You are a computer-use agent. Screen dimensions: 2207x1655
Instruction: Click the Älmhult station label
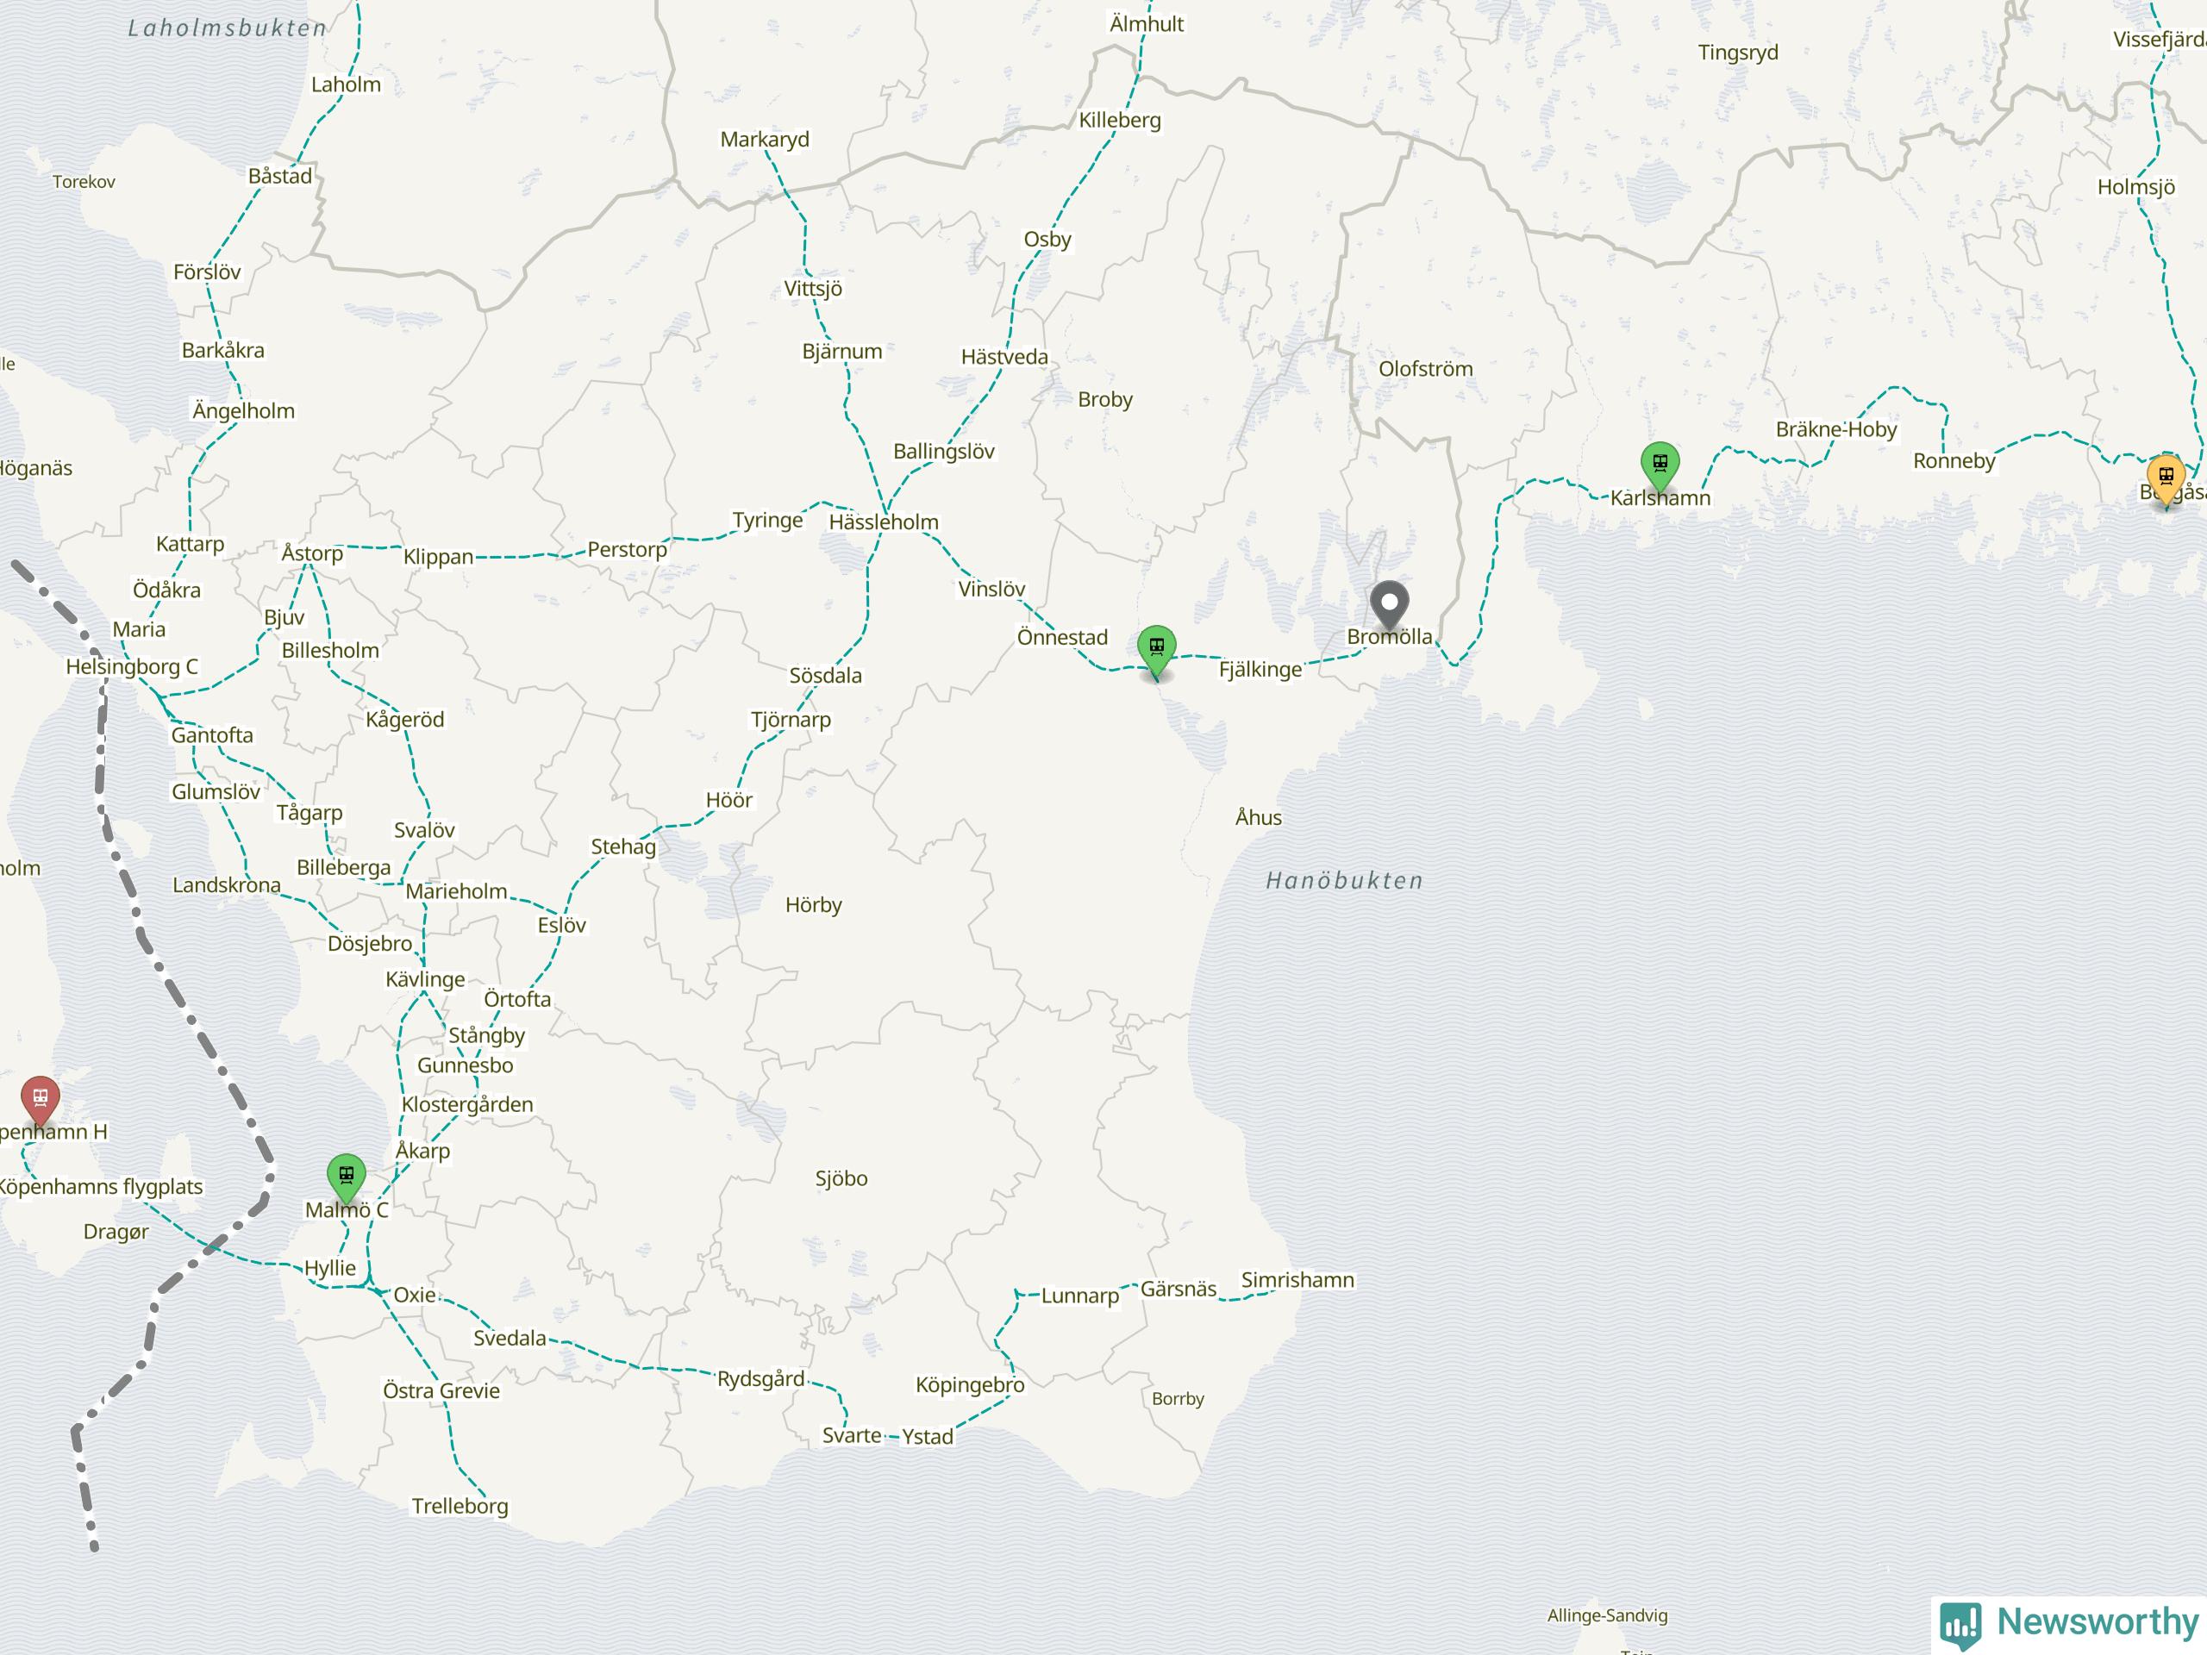pyautogui.click(x=1147, y=24)
